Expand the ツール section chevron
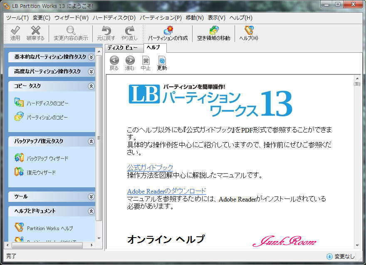The height and width of the screenshot is (265, 366). point(91,197)
